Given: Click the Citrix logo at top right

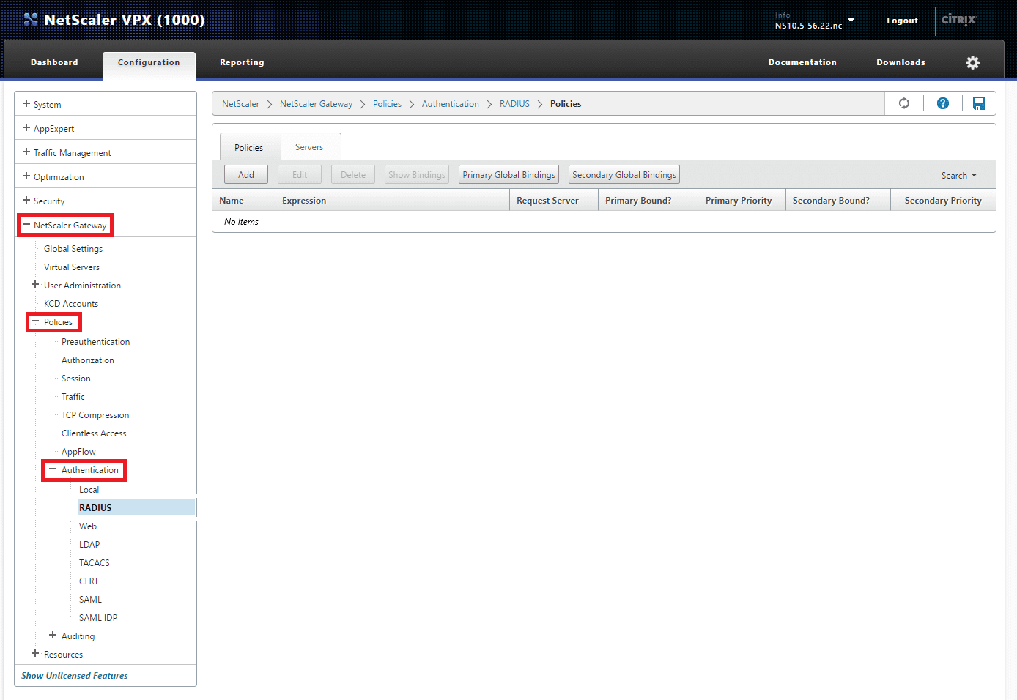Looking at the screenshot, I should point(958,21).
